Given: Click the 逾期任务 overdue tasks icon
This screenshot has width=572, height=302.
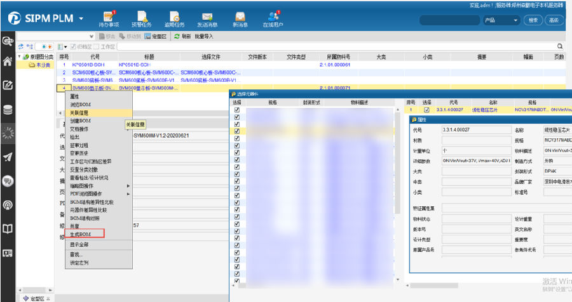Looking at the screenshot, I should (x=175, y=19).
